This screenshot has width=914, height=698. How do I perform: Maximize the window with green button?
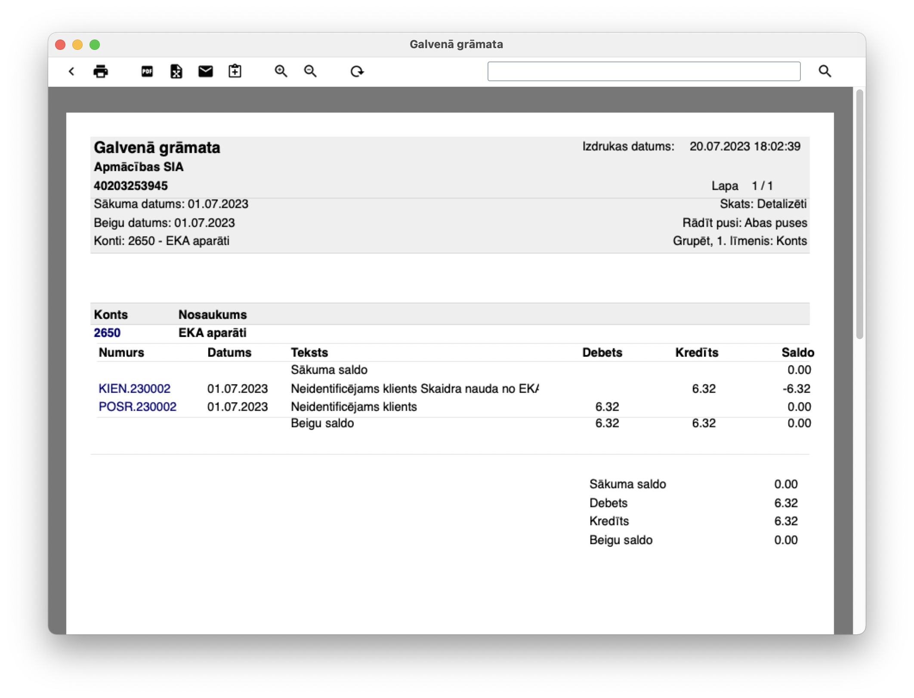point(95,45)
